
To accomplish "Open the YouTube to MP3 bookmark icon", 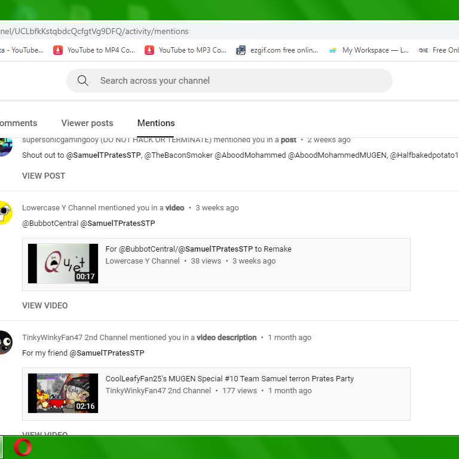I will point(149,50).
